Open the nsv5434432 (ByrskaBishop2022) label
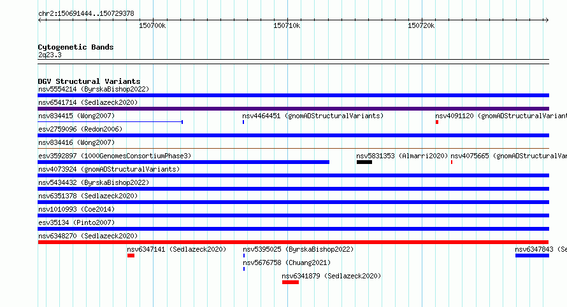567x307 pixels. (94, 182)
